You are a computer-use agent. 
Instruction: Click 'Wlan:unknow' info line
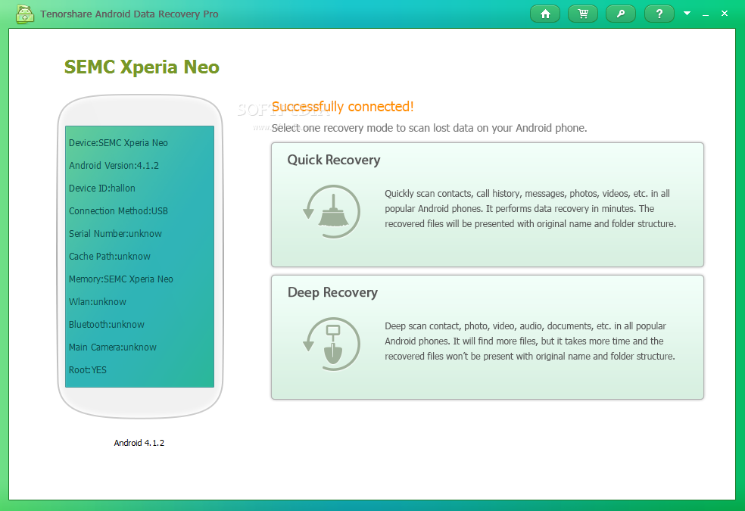tap(98, 302)
